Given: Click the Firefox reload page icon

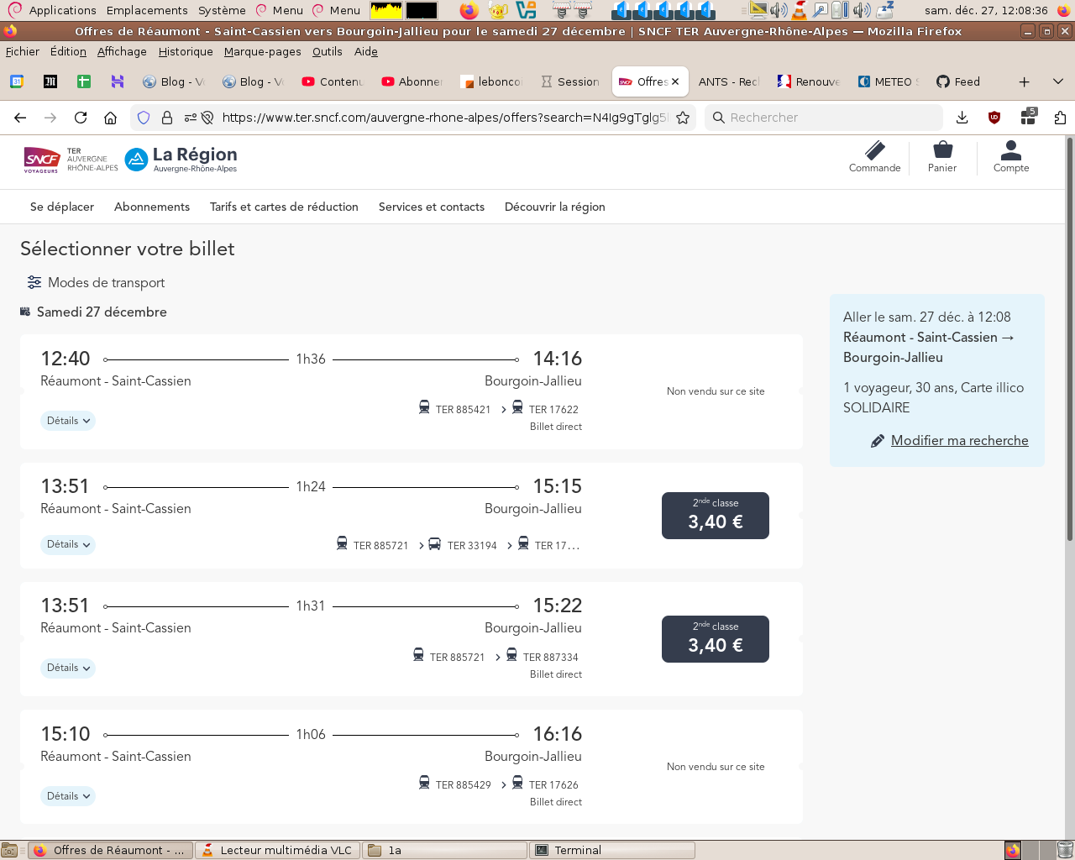Looking at the screenshot, I should click(x=81, y=118).
